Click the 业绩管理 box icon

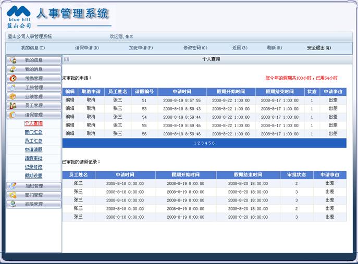[13, 96]
